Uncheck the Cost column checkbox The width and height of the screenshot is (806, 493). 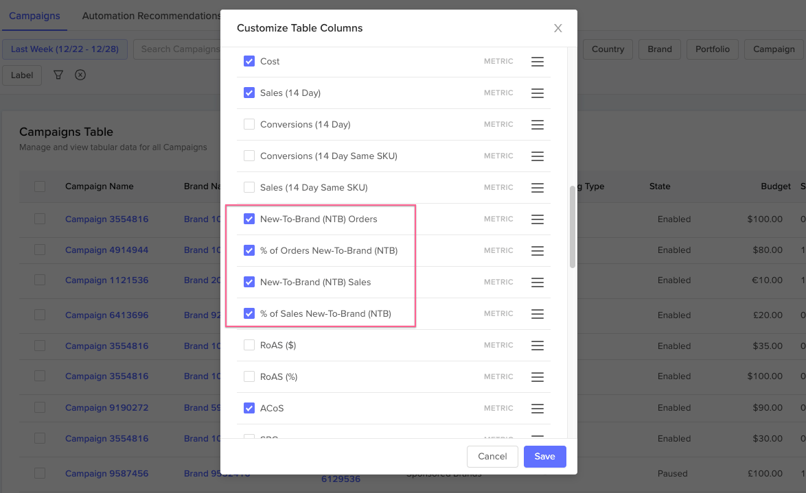[x=249, y=61]
